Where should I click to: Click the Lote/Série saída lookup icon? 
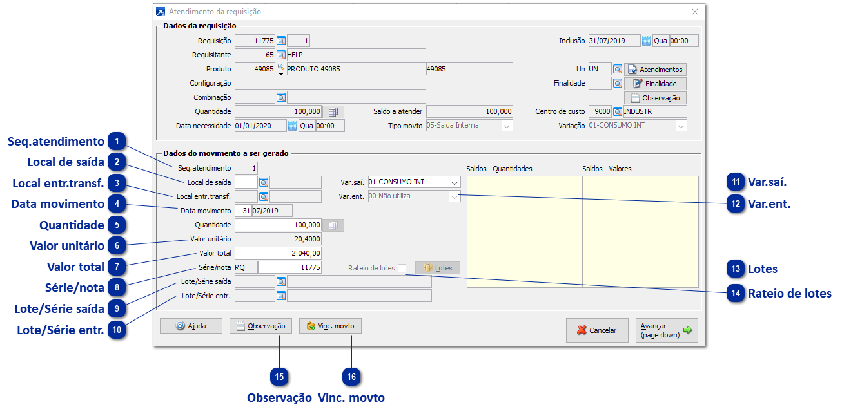coord(281,281)
